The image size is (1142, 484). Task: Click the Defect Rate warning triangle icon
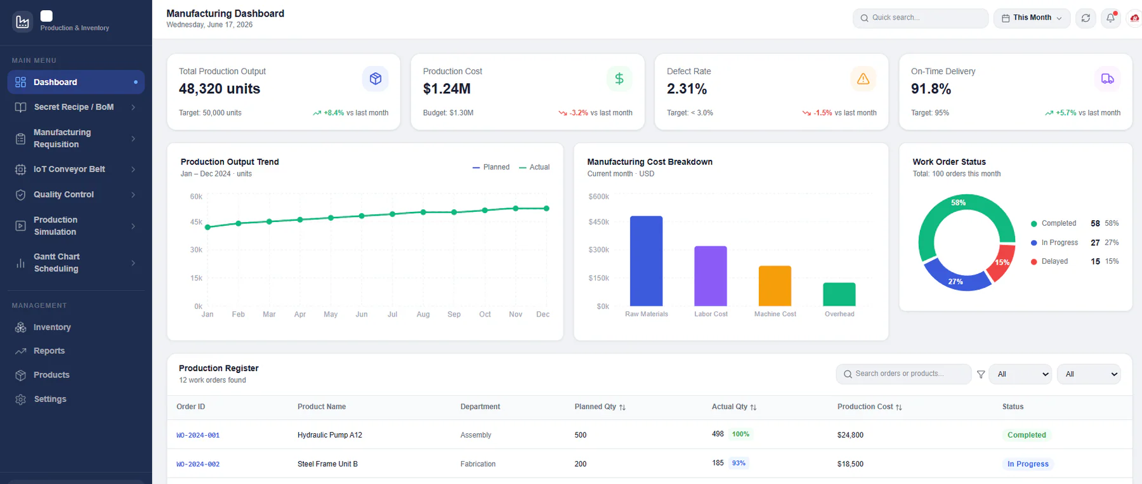(x=863, y=79)
